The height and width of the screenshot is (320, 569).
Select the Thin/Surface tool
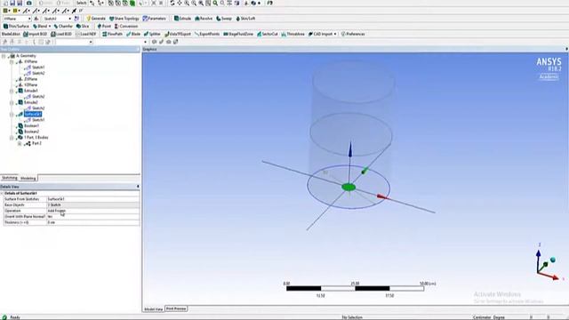(x=16, y=26)
